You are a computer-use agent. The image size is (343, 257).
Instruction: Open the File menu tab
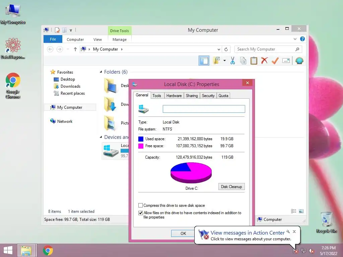pos(53,39)
